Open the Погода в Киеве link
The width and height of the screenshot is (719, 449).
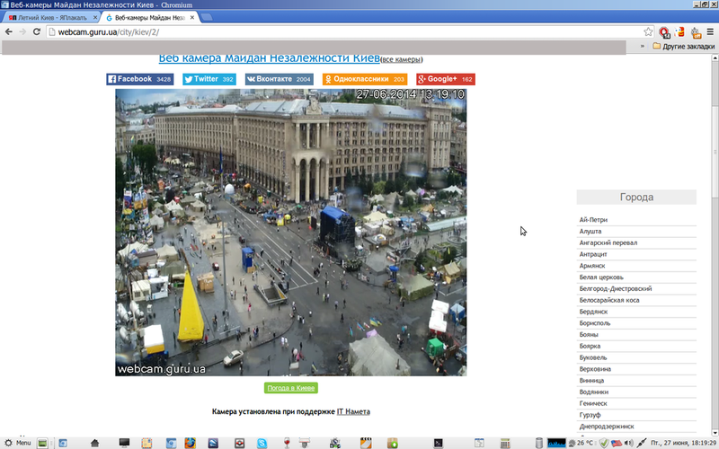(x=290, y=388)
